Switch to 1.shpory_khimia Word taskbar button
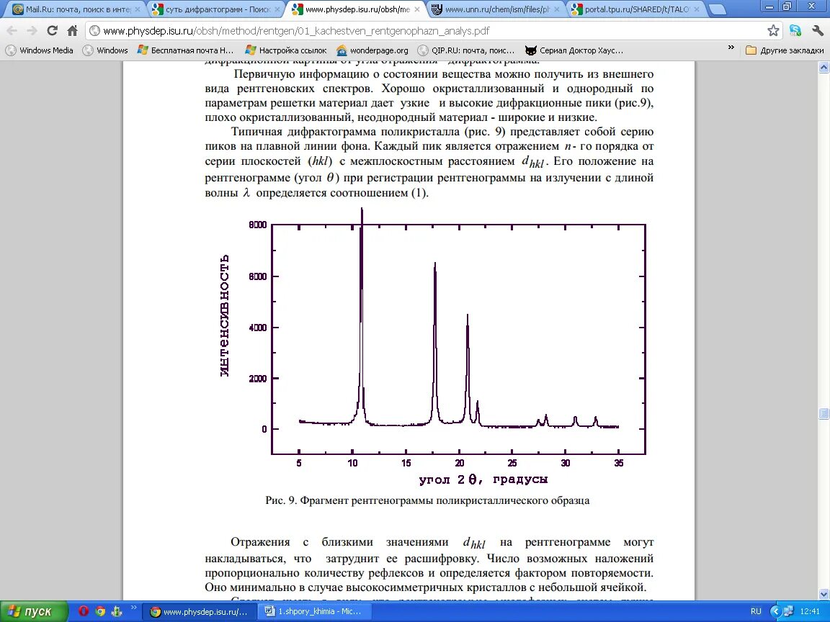This screenshot has height=622, width=830. tap(313, 611)
